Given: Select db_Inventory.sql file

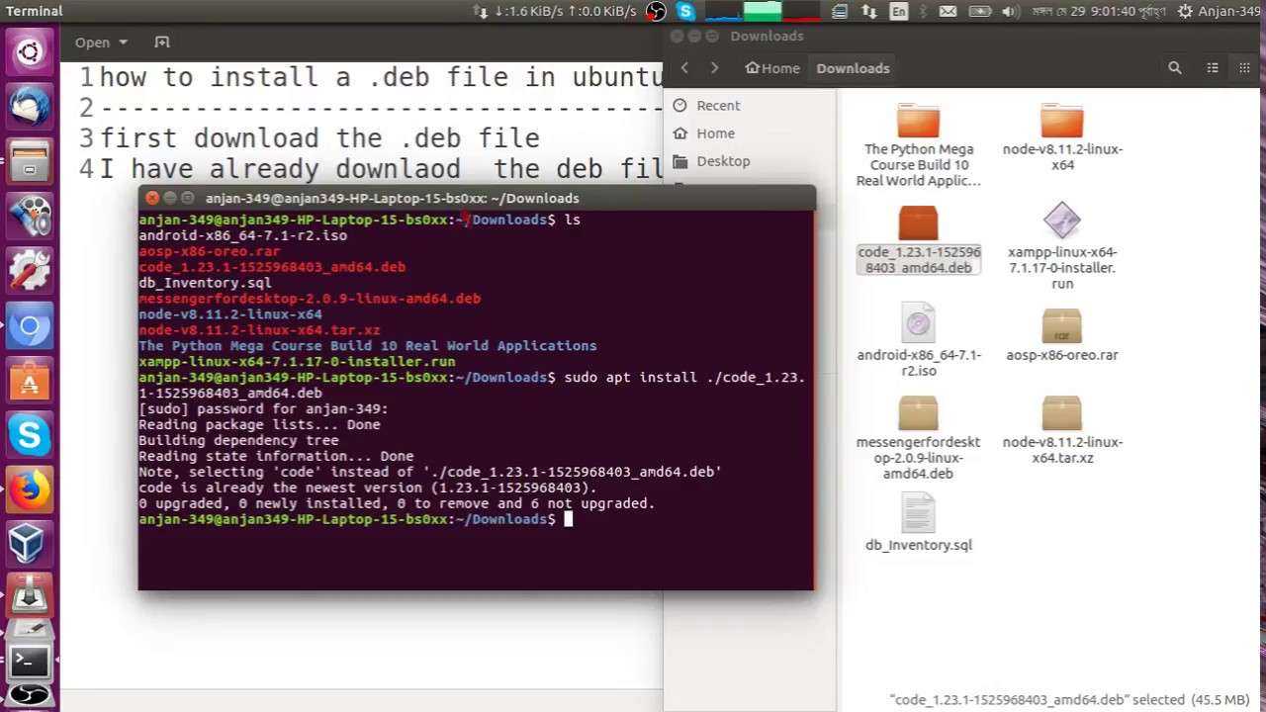Looking at the screenshot, I should coord(918,521).
